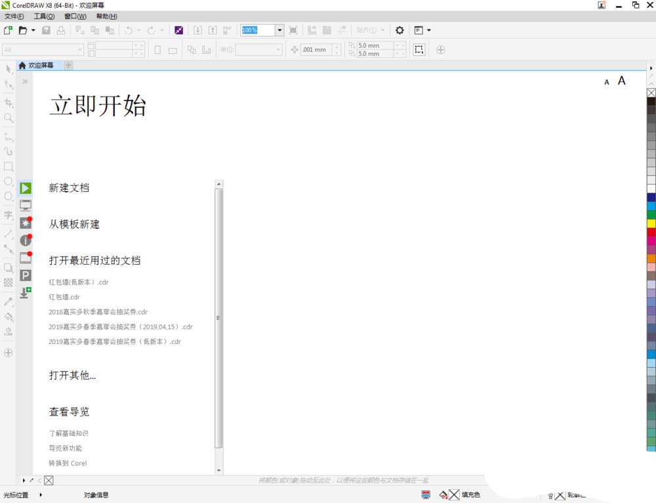This screenshot has width=656, height=503.
Task: Click the fill color bucket icon in status bar
Action: pyautogui.click(x=443, y=495)
